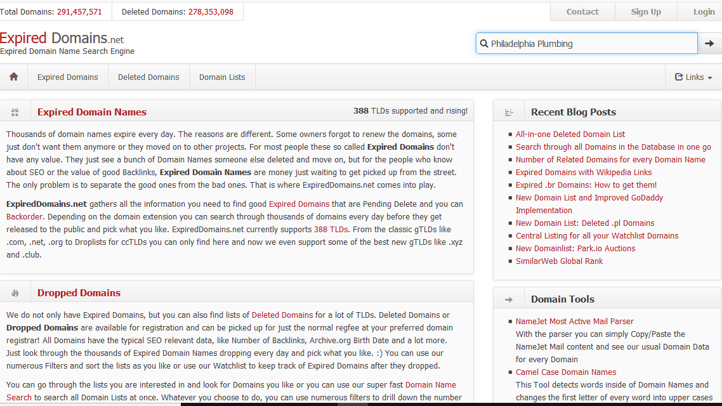Click the Domain Tools heading
This screenshot has width=722, height=406.
pos(562,299)
